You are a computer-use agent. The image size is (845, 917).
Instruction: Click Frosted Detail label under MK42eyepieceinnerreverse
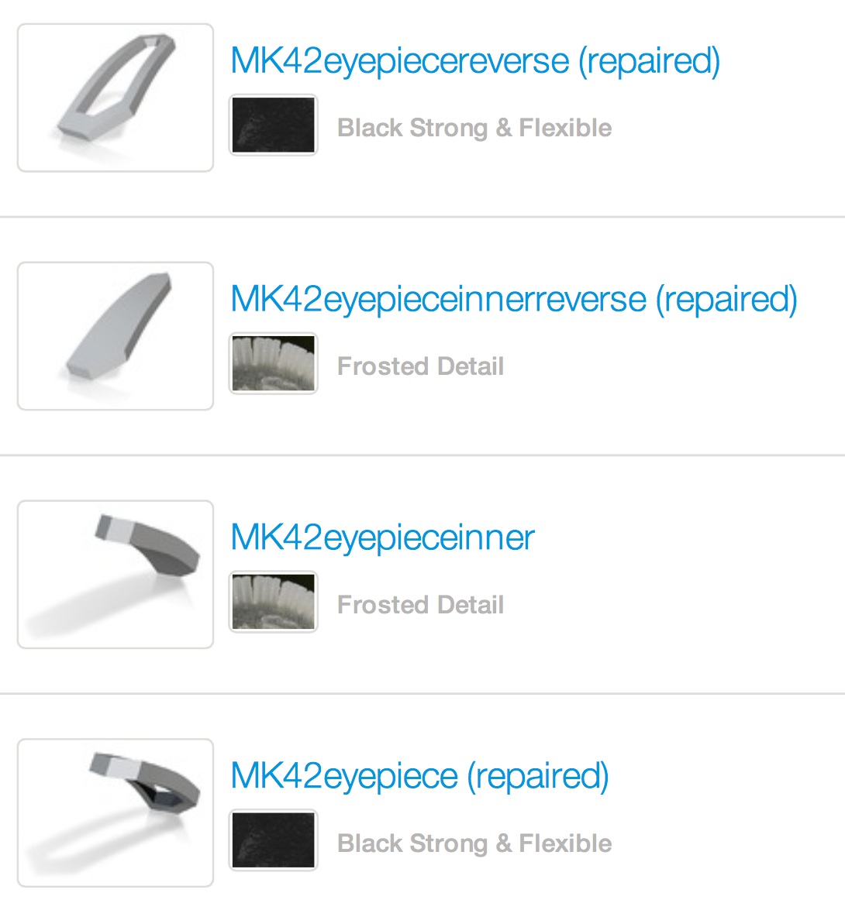420,366
